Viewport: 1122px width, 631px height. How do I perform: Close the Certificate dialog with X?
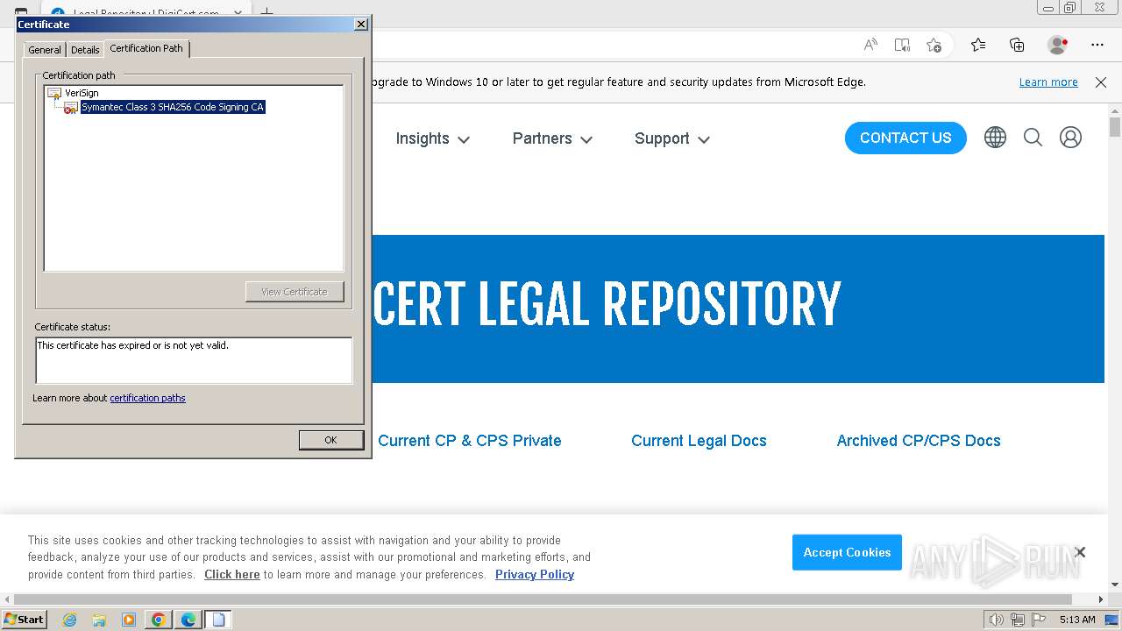pos(360,25)
